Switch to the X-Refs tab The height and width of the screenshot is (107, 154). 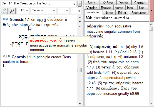[108, 3]
